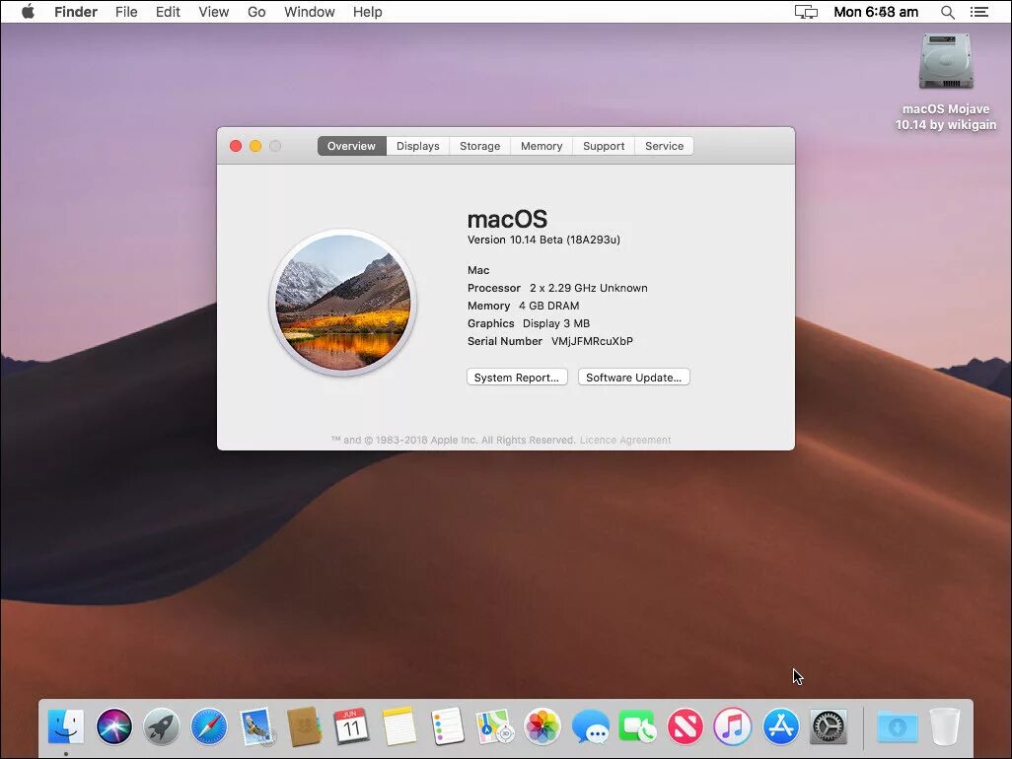Click the Software Update... button

(634, 378)
